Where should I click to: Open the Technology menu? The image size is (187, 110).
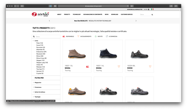click(x=77, y=14)
